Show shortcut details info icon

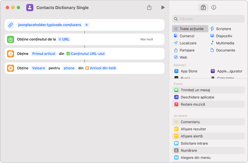214,7
